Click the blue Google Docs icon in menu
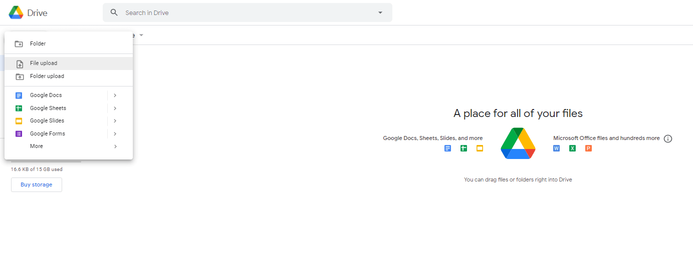The image size is (693, 272). (19, 95)
